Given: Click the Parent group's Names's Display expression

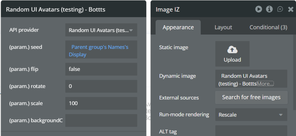Looking at the screenshot, I should [x=100, y=51].
